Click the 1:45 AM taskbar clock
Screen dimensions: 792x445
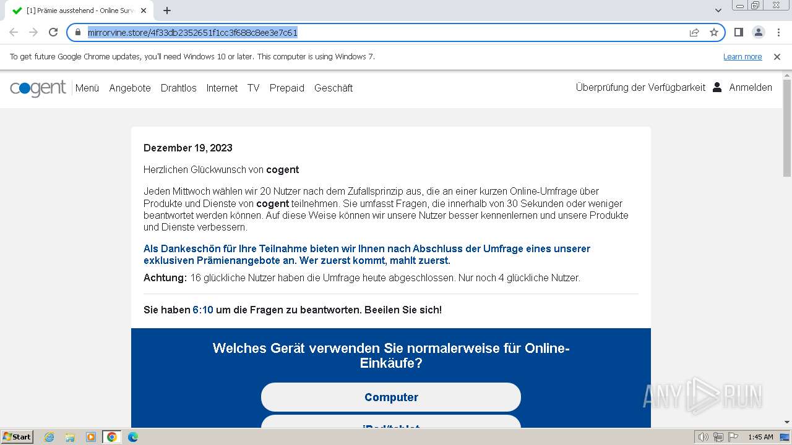(760, 437)
